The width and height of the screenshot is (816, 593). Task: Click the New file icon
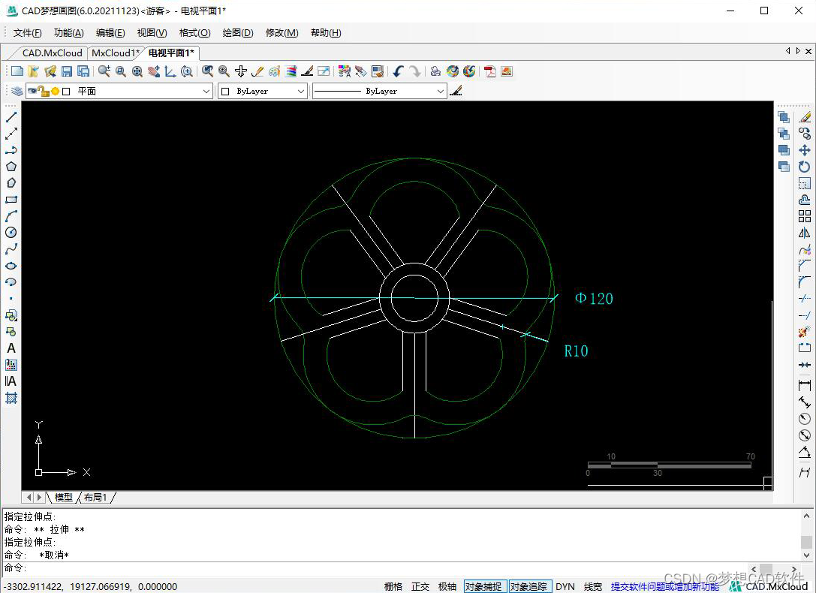tap(17, 71)
